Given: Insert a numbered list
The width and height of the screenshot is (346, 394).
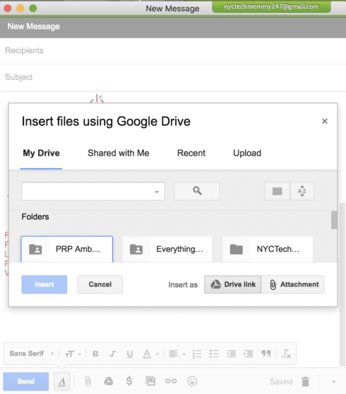Looking at the screenshot, I should [197, 354].
